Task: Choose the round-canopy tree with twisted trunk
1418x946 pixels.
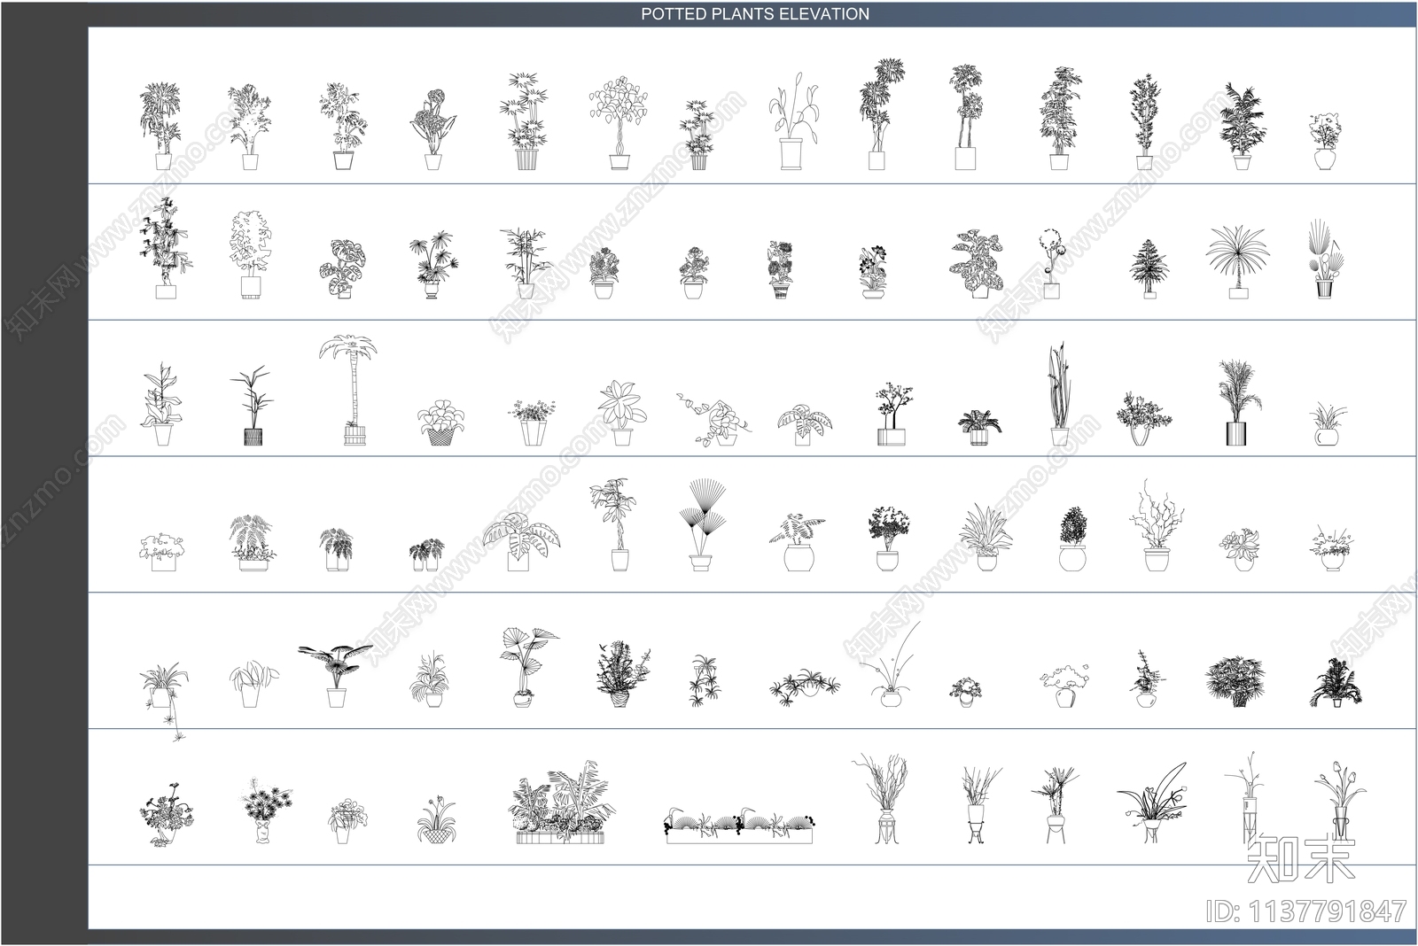Action: [619, 122]
